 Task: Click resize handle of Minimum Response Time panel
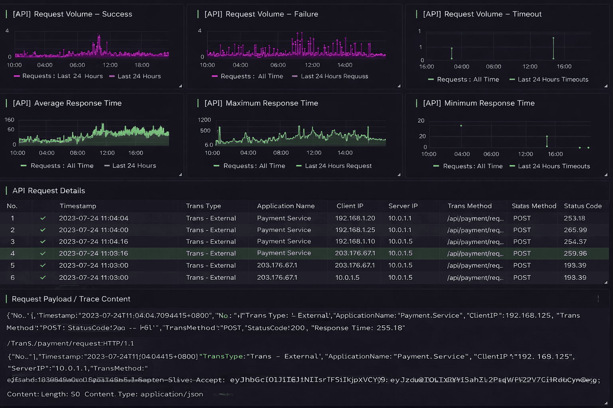(x=606, y=175)
